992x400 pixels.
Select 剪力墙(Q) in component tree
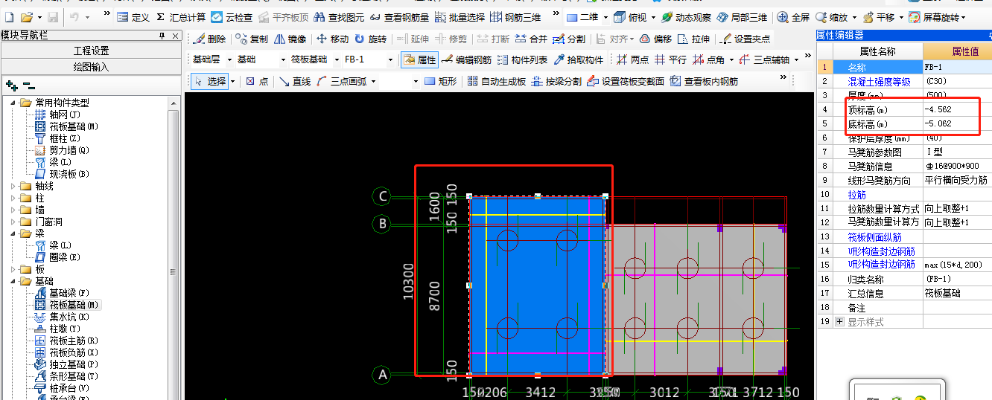pyautogui.click(x=61, y=150)
